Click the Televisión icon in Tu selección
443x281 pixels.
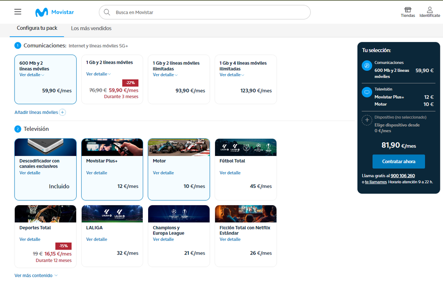(x=367, y=92)
